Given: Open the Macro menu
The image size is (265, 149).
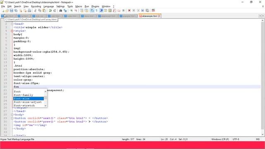Looking at the screenshot, I should (79, 7).
